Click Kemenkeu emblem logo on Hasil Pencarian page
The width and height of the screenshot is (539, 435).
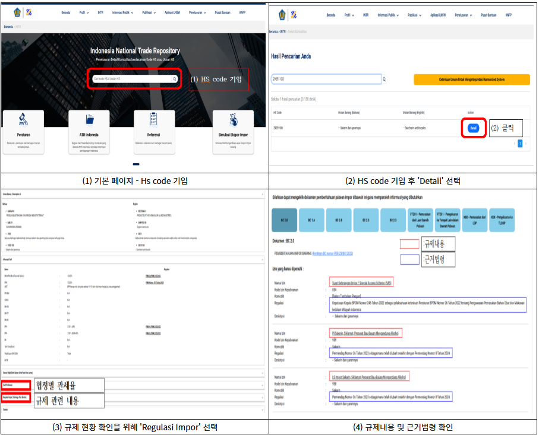coord(282,15)
